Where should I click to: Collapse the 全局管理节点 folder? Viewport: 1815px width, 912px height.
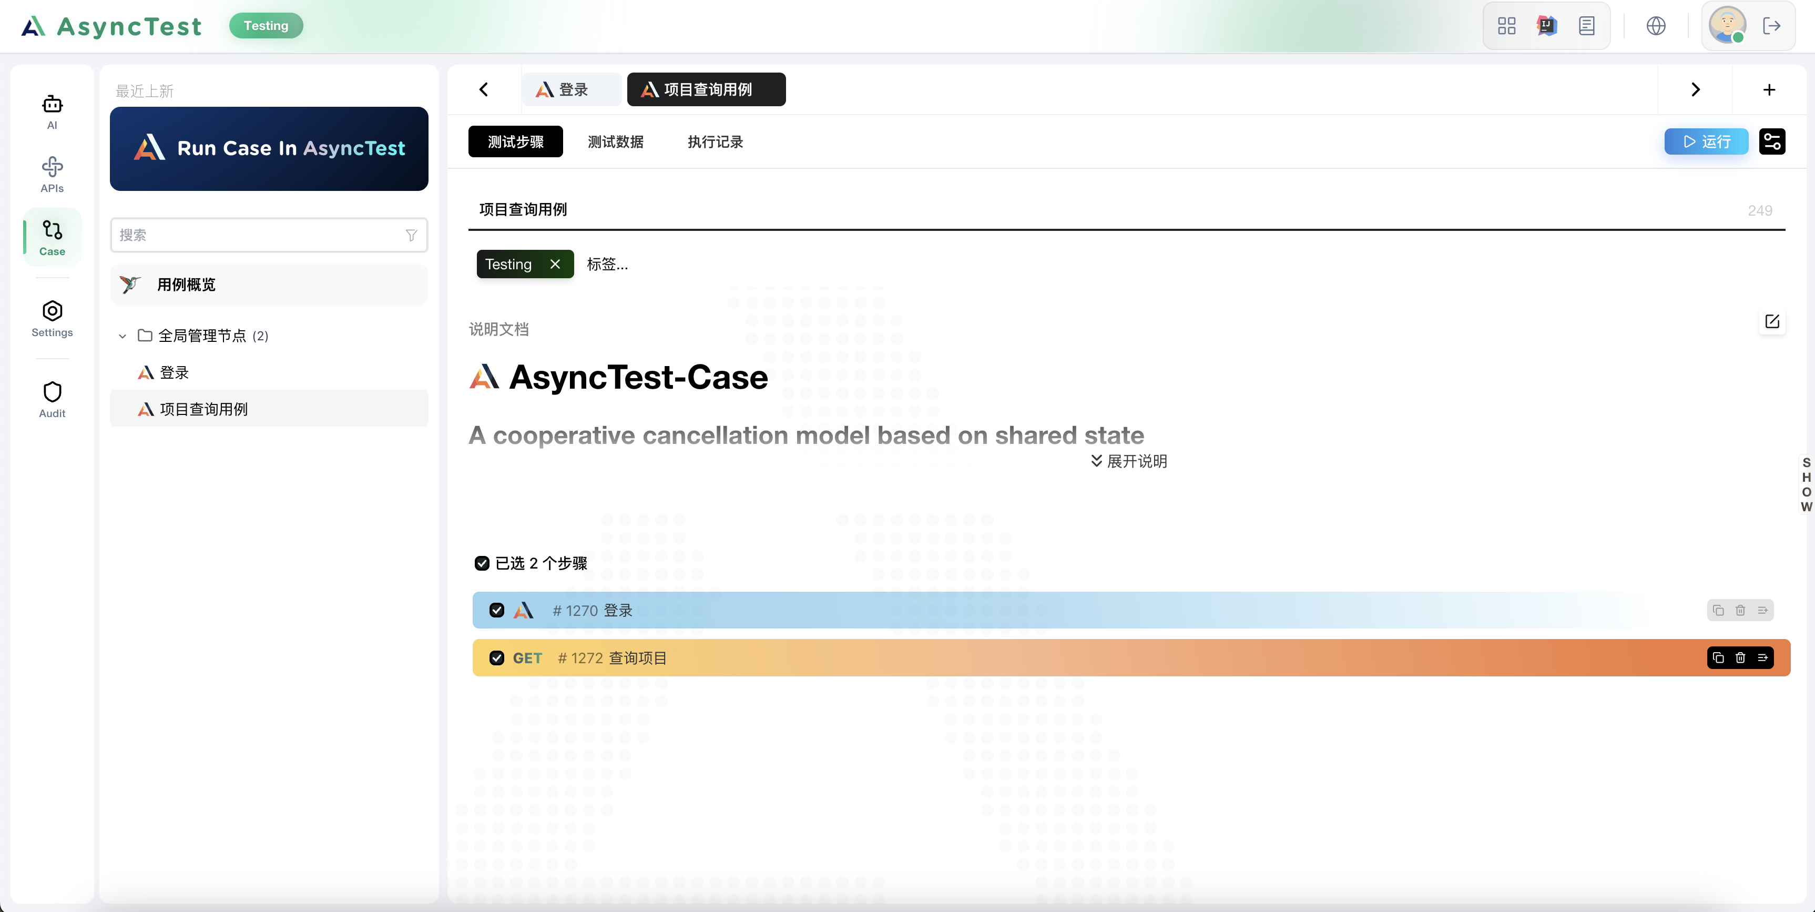click(x=123, y=336)
